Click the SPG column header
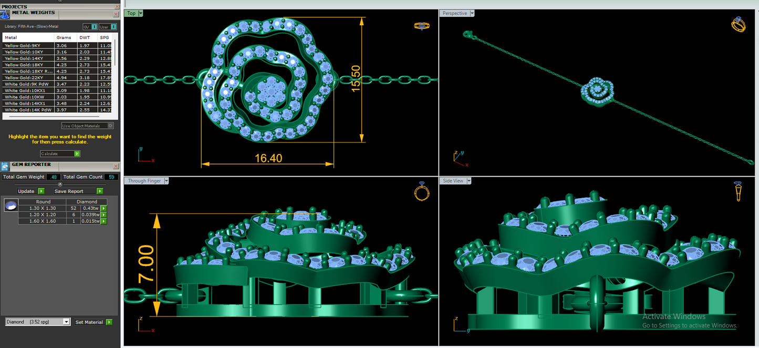The height and width of the screenshot is (348, 759). click(x=105, y=38)
